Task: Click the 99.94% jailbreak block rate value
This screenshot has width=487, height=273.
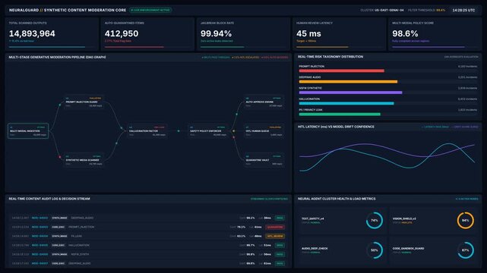Action: [x=216, y=33]
